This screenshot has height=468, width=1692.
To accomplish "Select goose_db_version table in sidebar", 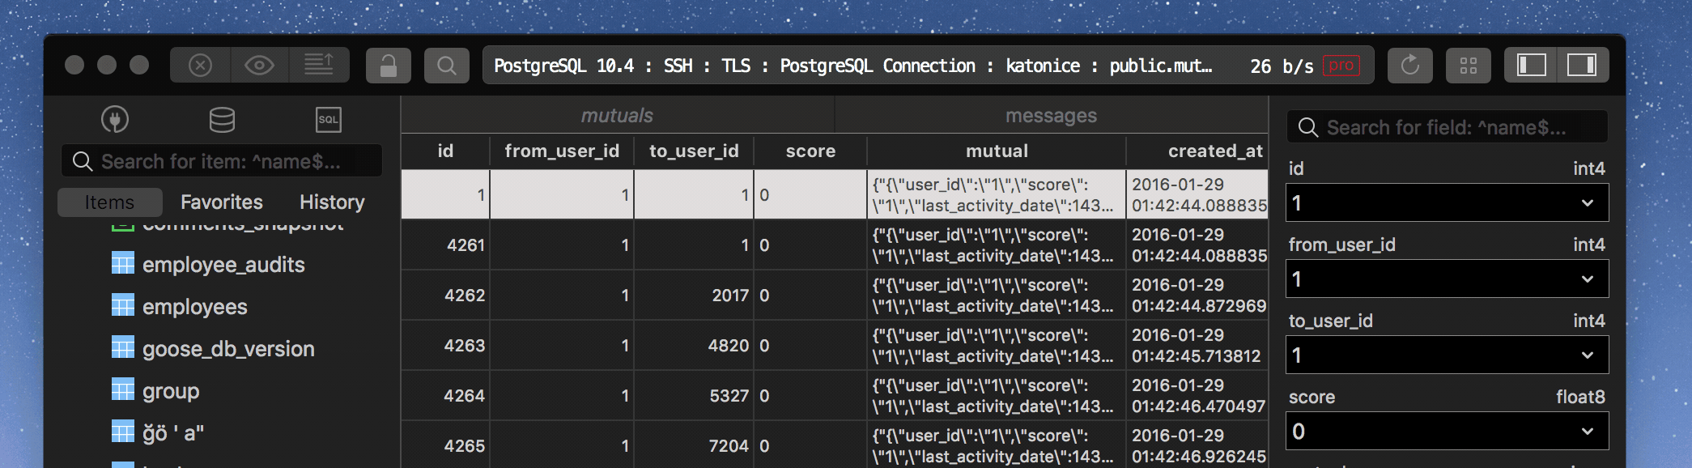I will pyautogui.click(x=228, y=349).
